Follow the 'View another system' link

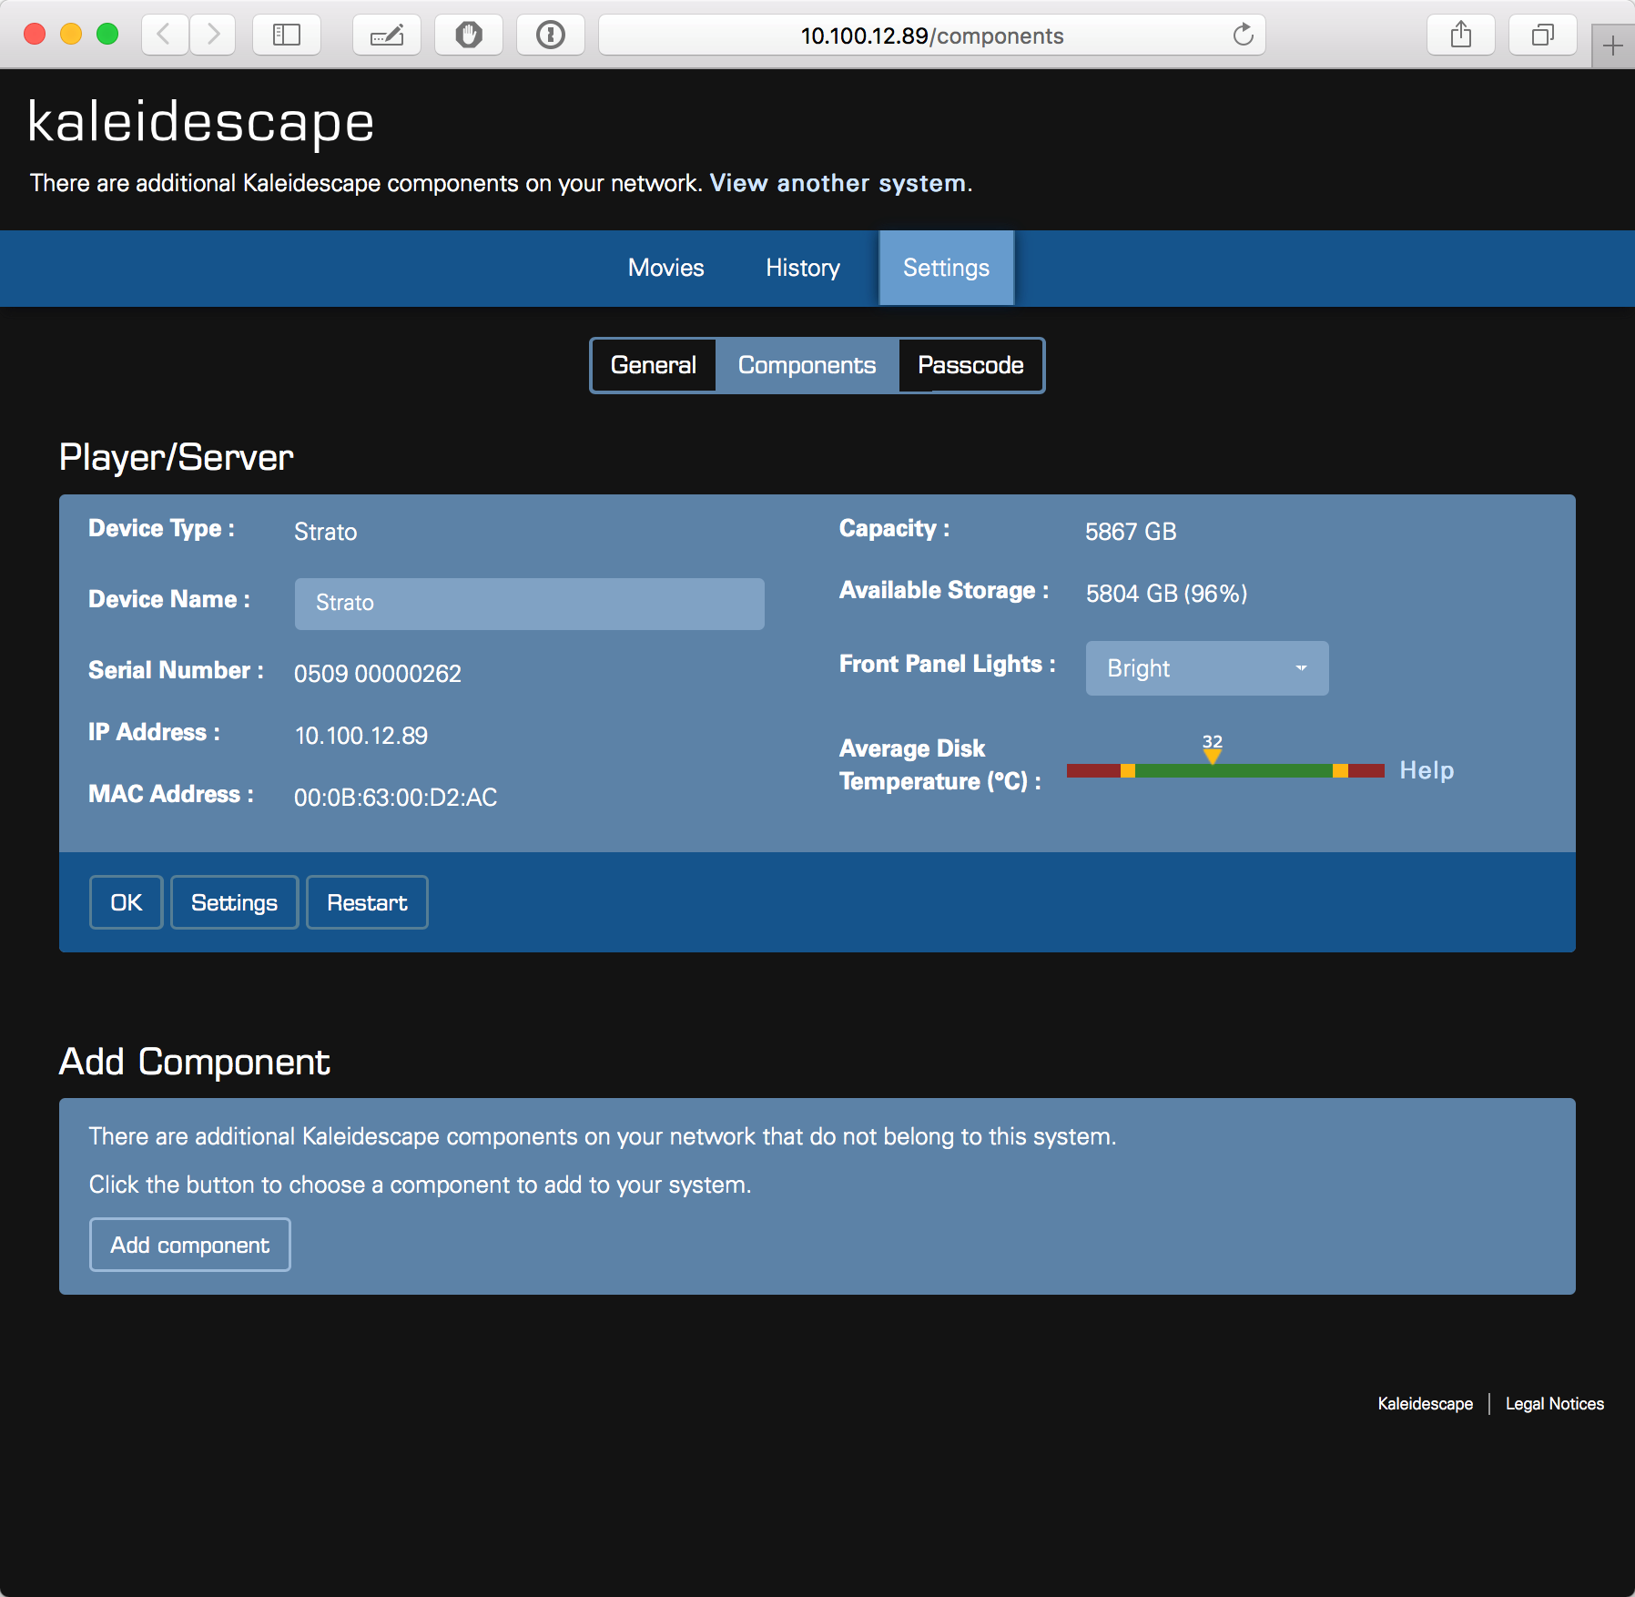click(x=838, y=183)
